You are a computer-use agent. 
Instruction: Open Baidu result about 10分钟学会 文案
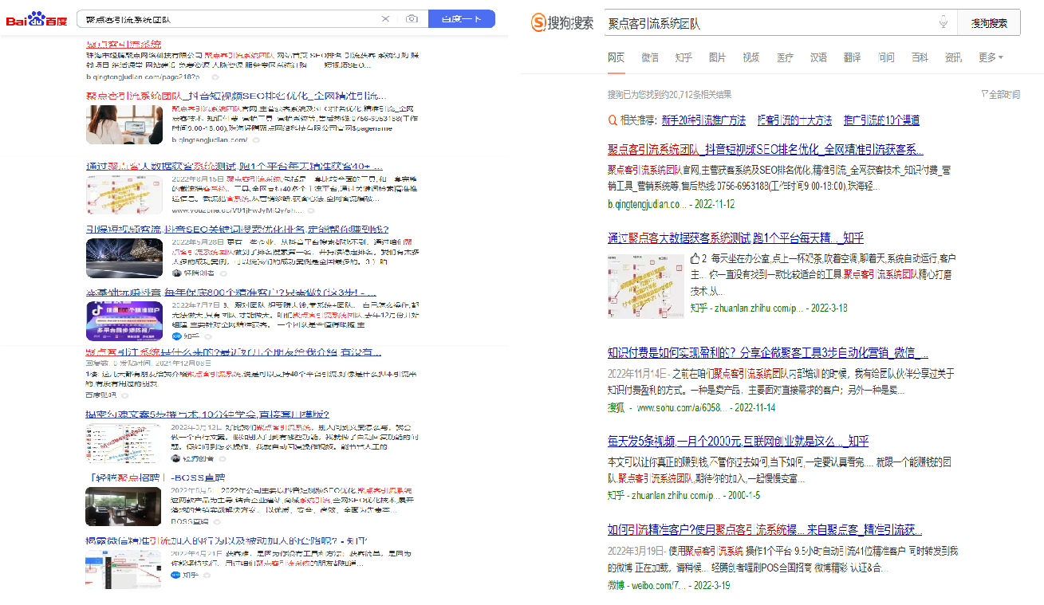coord(207,414)
